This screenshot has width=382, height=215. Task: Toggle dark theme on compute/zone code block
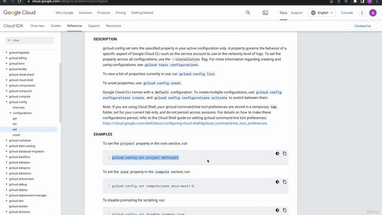click(277, 182)
